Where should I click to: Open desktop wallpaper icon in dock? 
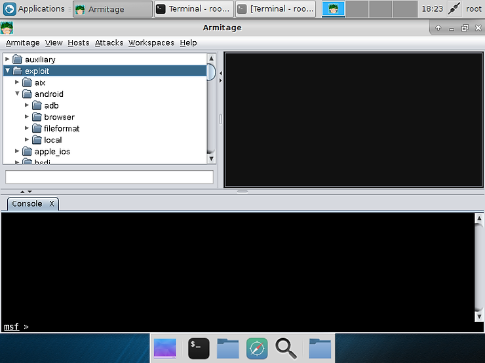[x=165, y=348]
